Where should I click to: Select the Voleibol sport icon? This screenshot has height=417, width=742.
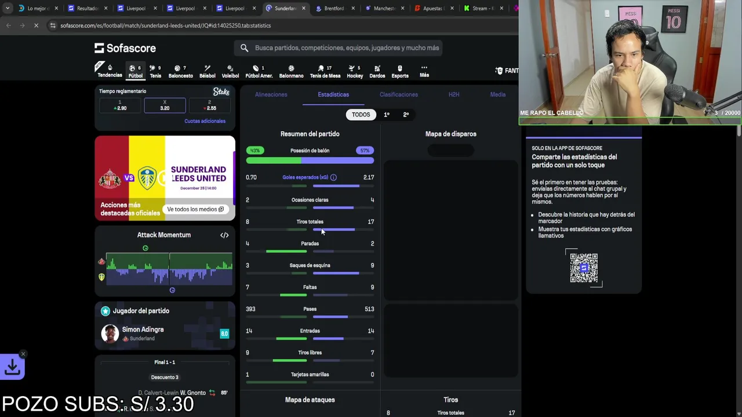tap(230, 68)
